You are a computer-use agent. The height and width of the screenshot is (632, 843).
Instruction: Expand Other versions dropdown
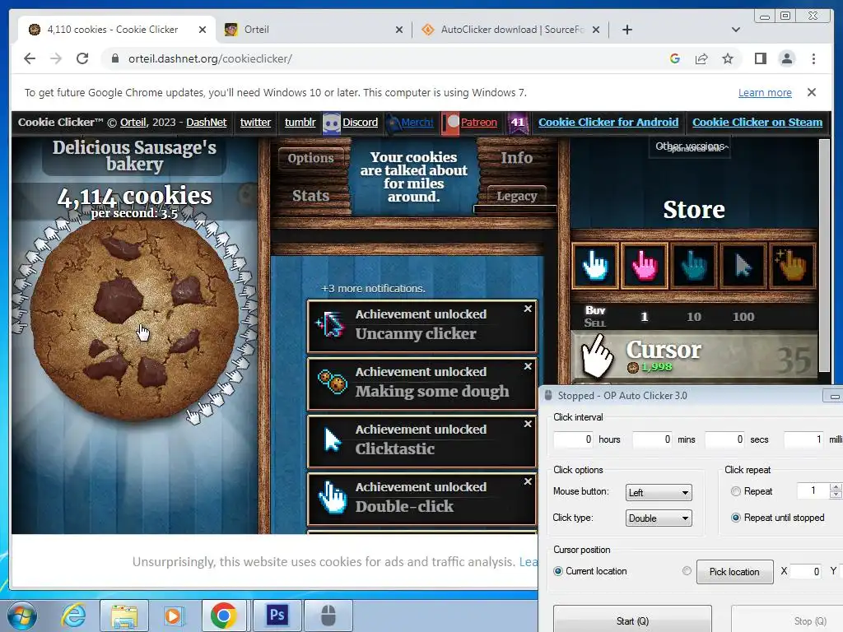pos(692,146)
